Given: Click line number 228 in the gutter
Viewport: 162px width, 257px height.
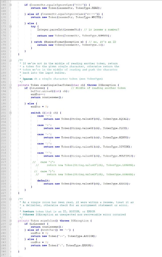Looking at the screenshot, I should pos(3,196).
